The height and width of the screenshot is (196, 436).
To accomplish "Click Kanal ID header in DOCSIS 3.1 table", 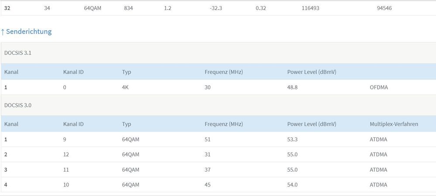I will 73,72.
